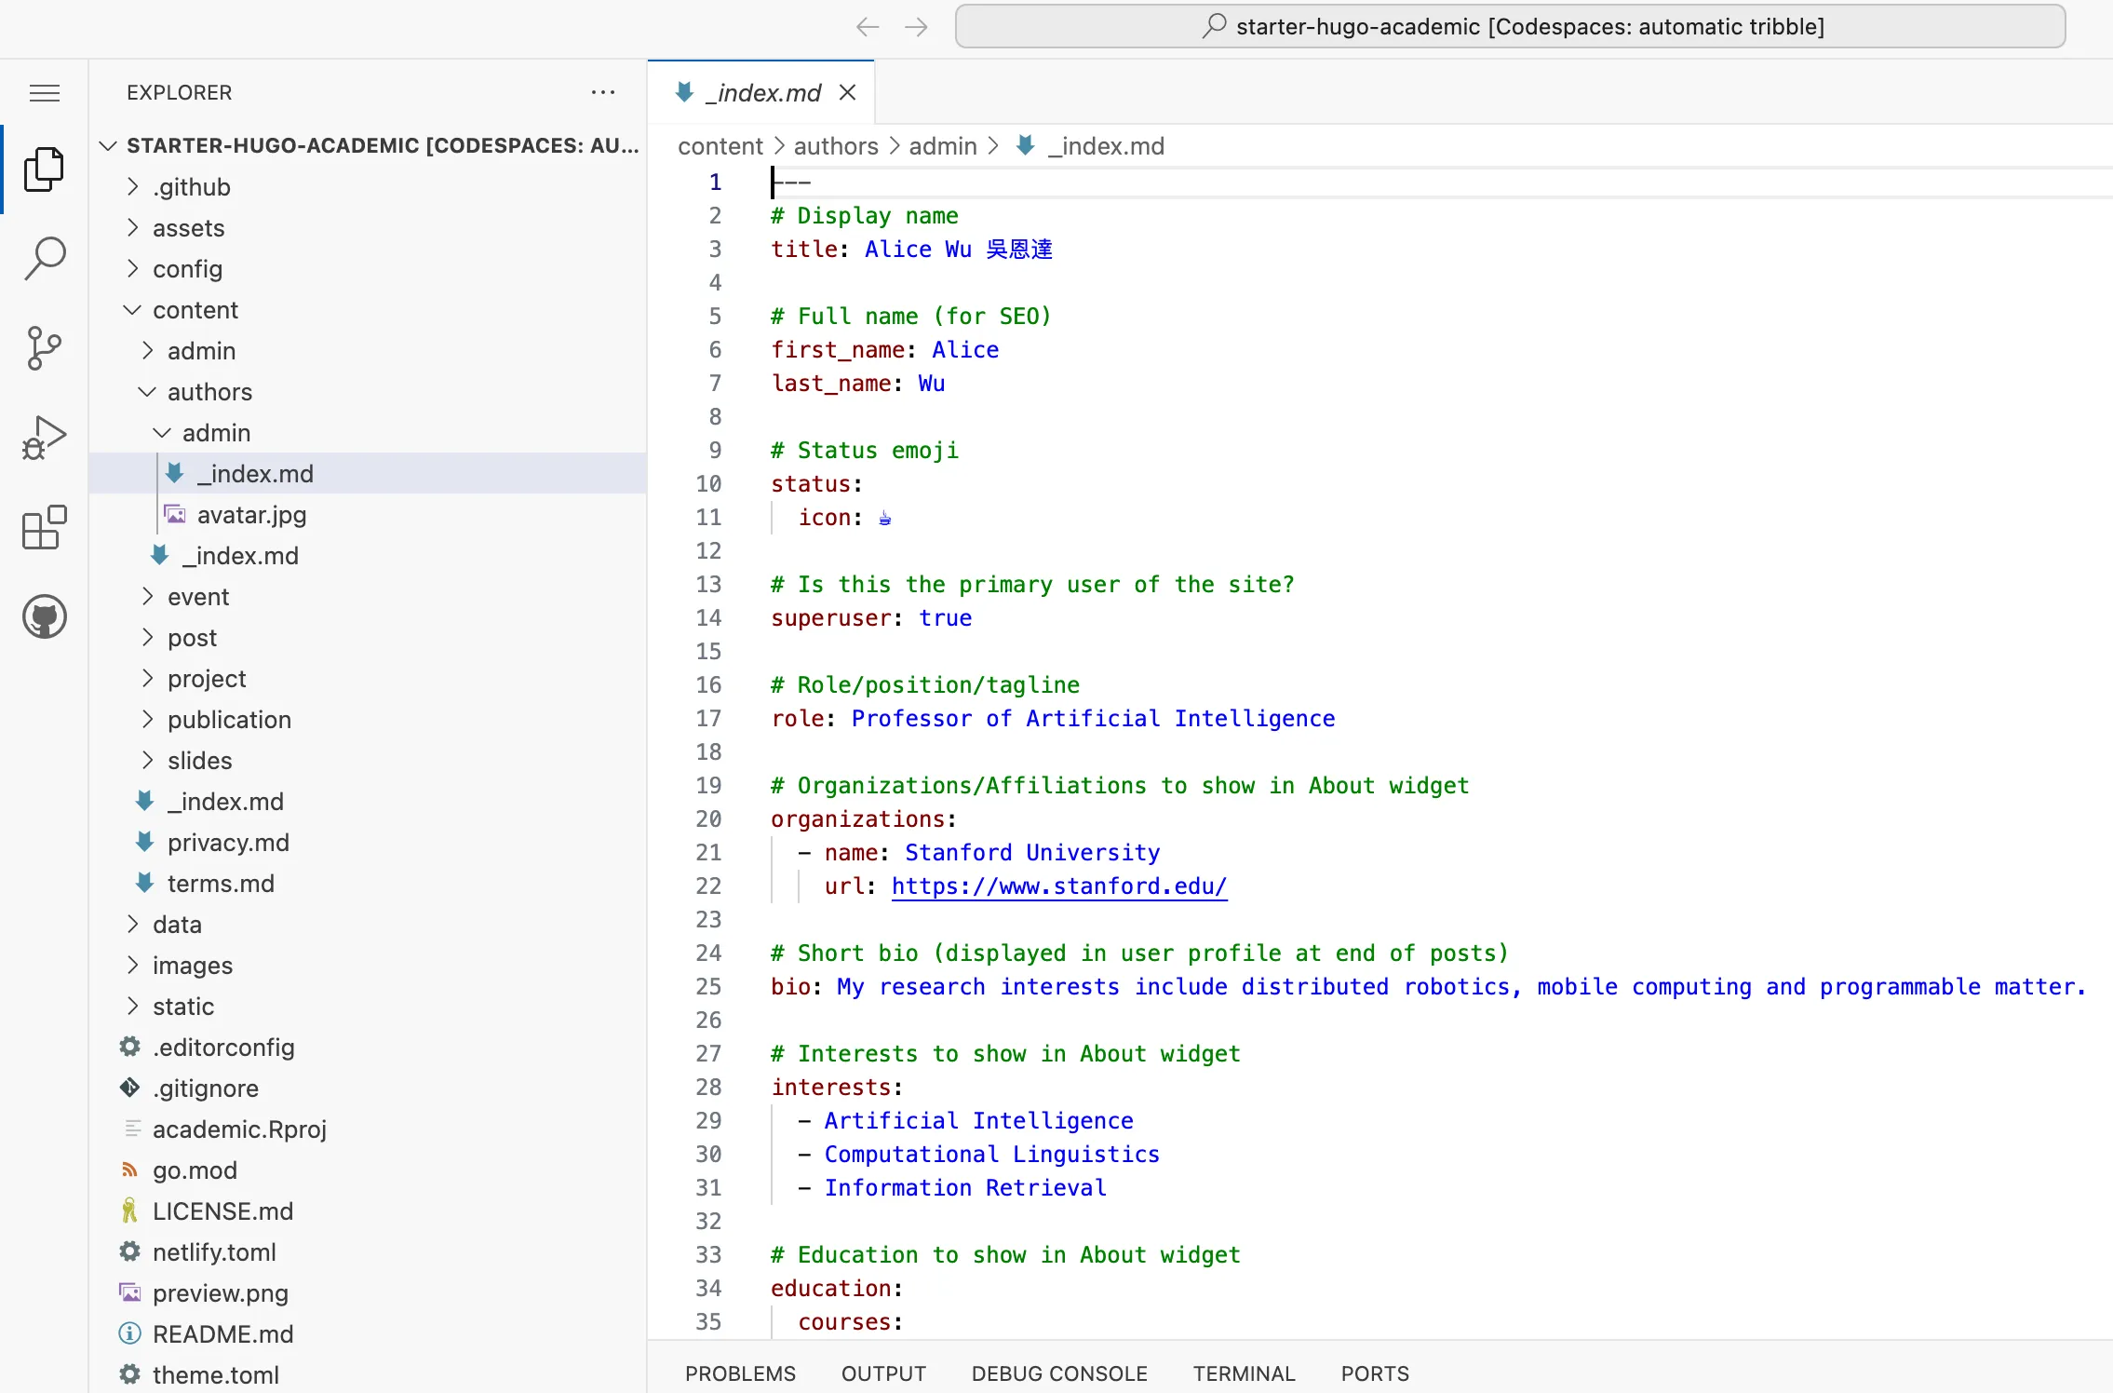Viewport: 2113px width, 1393px height.
Task: Open avatar.jpg in the file tree
Action: [250, 515]
